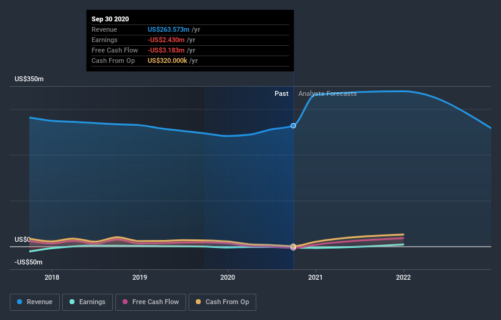
Task: Toggle the Cash From Op legend button
Action: (x=222, y=302)
